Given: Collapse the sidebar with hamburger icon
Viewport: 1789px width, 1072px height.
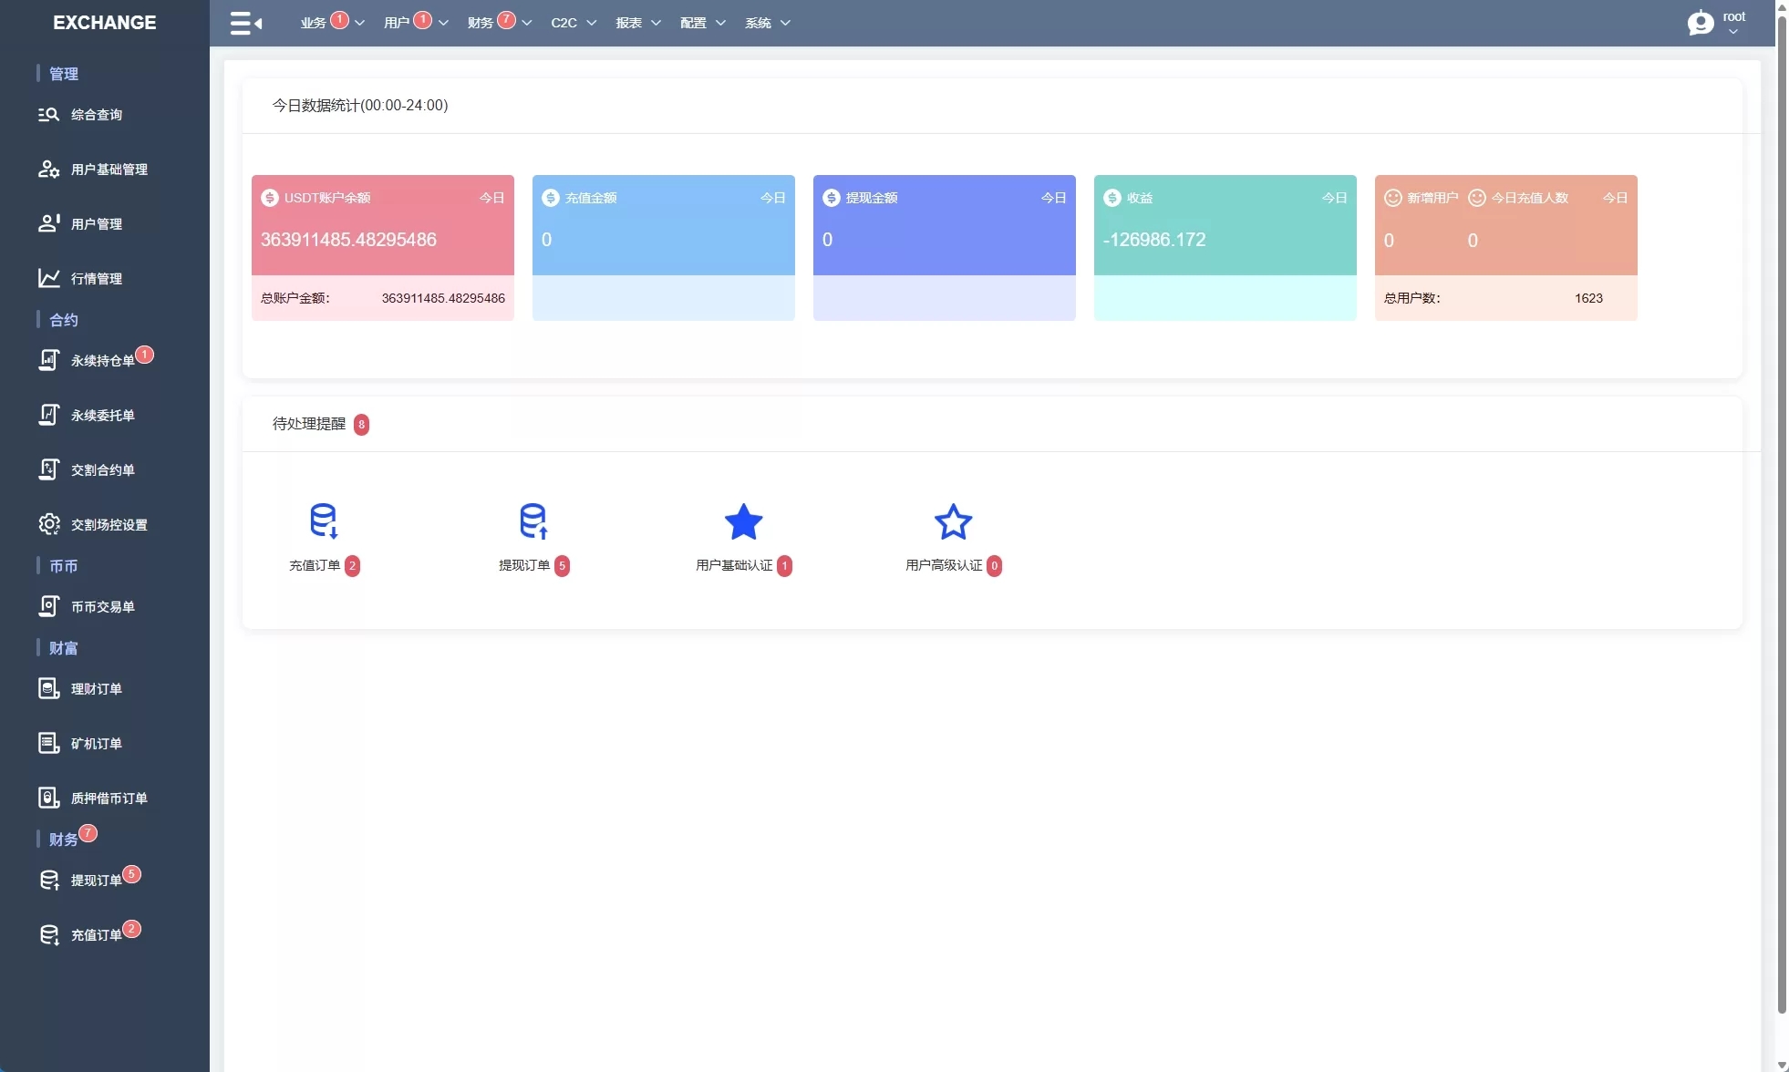Looking at the screenshot, I should pyautogui.click(x=245, y=23).
